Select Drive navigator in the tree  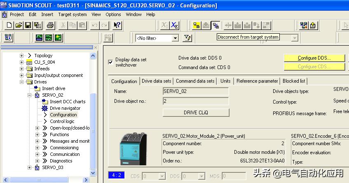(x=65, y=108)
